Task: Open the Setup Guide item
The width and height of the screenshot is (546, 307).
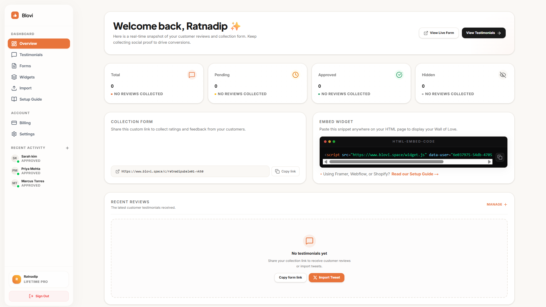Action: tap(39, 99)
